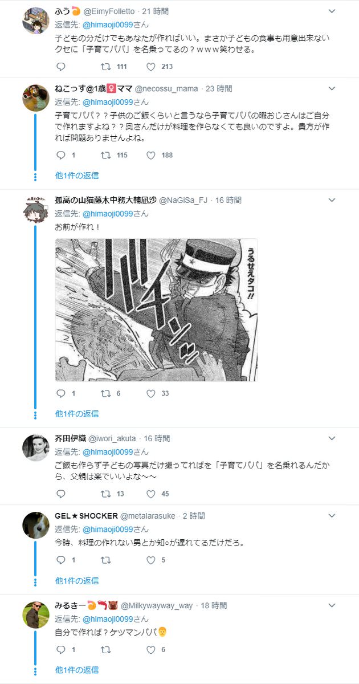Viewport: 359px width, 684px height.
Task: Show 他1件の返信 under @necossu_mama tweet
Action: click(77, 175)
